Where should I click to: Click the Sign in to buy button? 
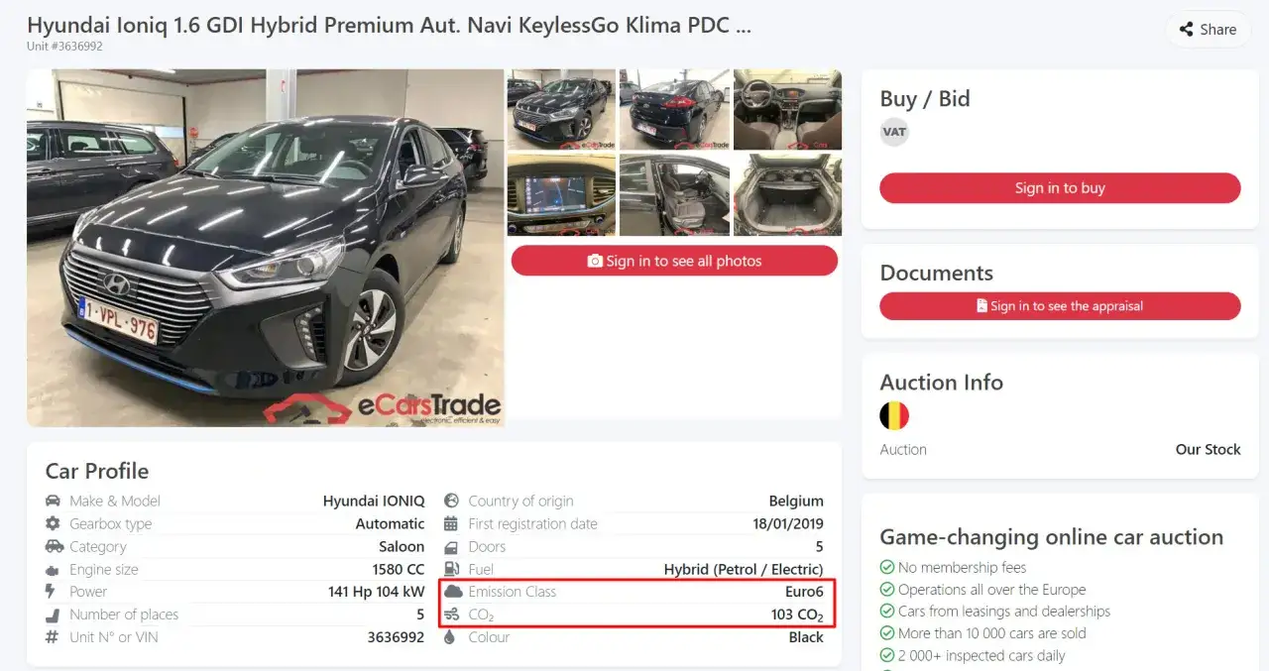1060,188
